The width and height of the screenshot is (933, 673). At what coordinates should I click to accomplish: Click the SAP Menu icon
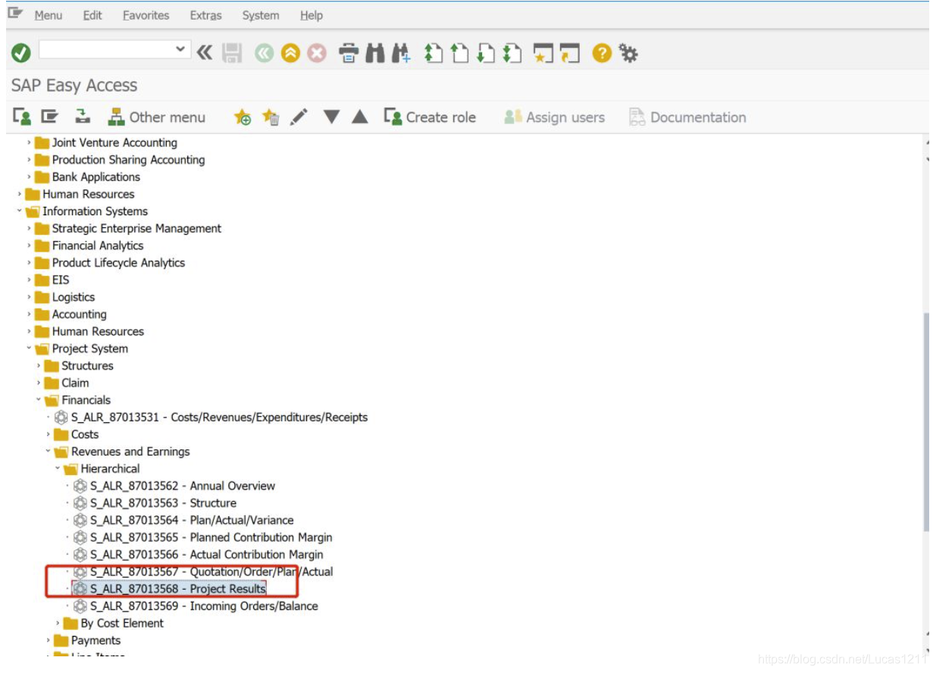(50, 117)
